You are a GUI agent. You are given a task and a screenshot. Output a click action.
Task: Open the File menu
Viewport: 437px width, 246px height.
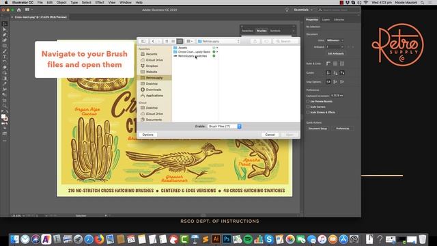pyautogui.click(x=40, y=3)
